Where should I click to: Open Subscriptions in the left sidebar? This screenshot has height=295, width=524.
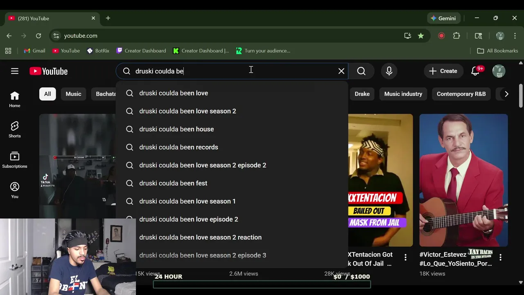tap(15, 160)
